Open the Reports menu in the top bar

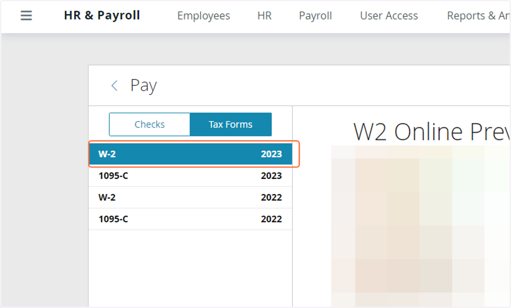(x=478, y=16)
